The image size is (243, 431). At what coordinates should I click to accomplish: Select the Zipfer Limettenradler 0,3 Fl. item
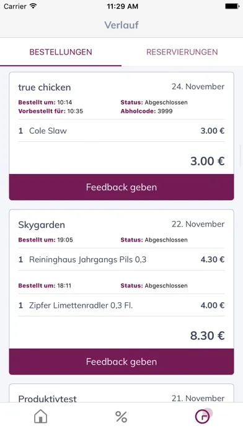point(122,305)
